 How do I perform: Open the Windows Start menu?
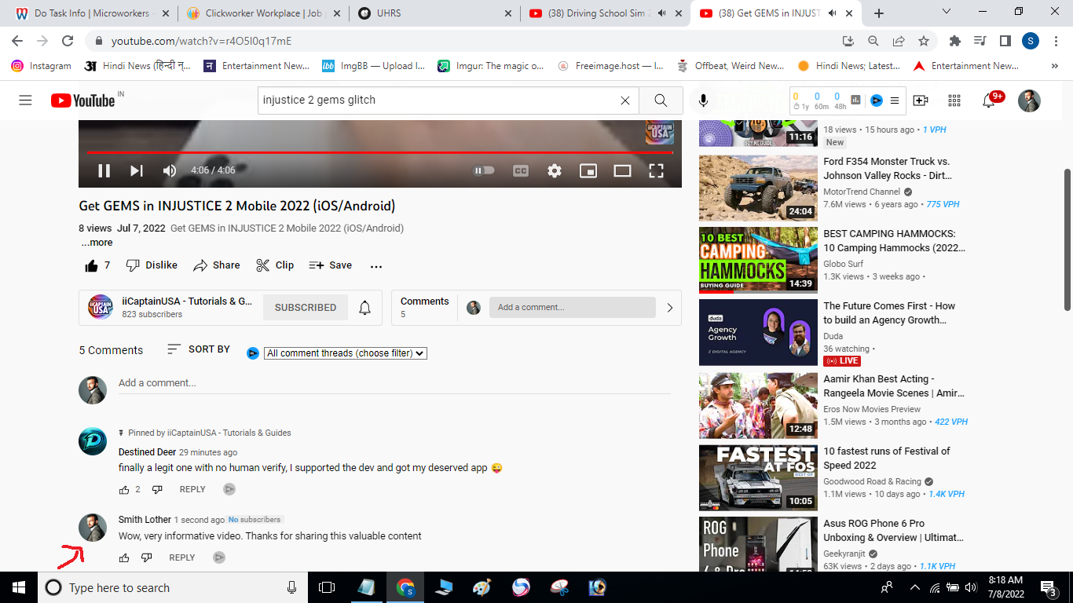pos(19,587)
